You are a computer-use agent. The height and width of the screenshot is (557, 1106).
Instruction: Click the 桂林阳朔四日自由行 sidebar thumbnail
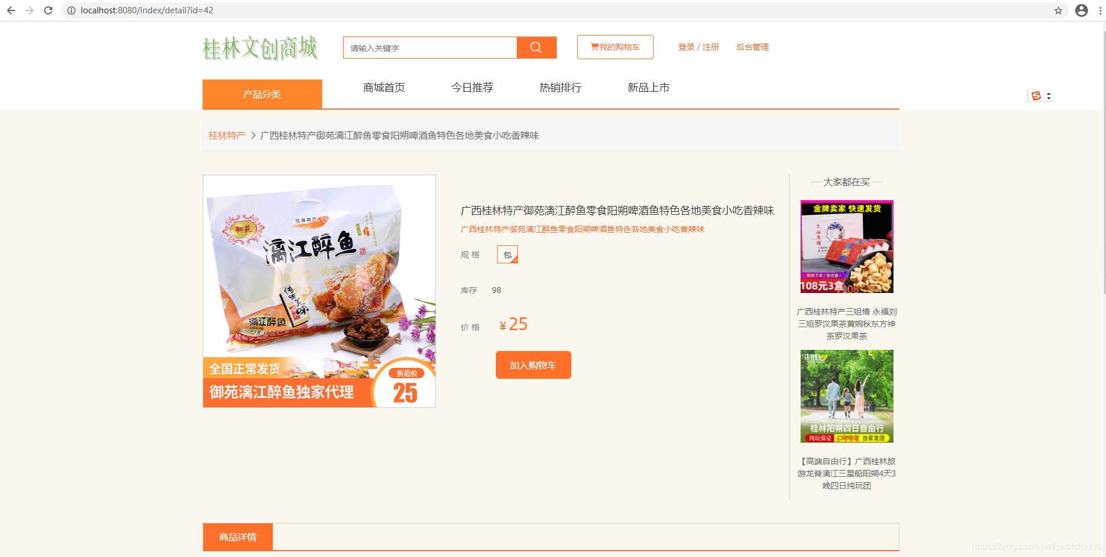pos(846,396)
